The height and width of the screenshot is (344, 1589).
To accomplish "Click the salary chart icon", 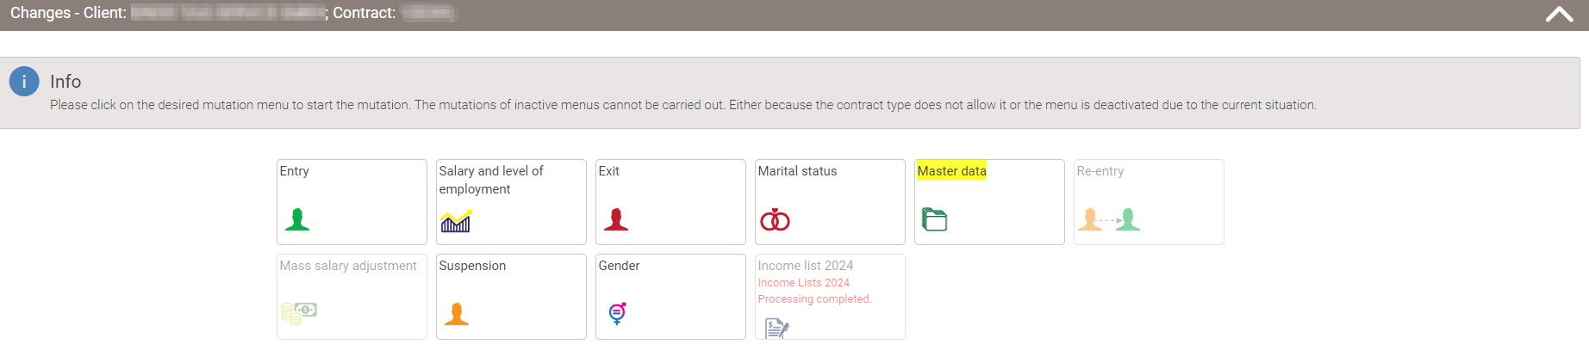I will click(x=456, y=221).
